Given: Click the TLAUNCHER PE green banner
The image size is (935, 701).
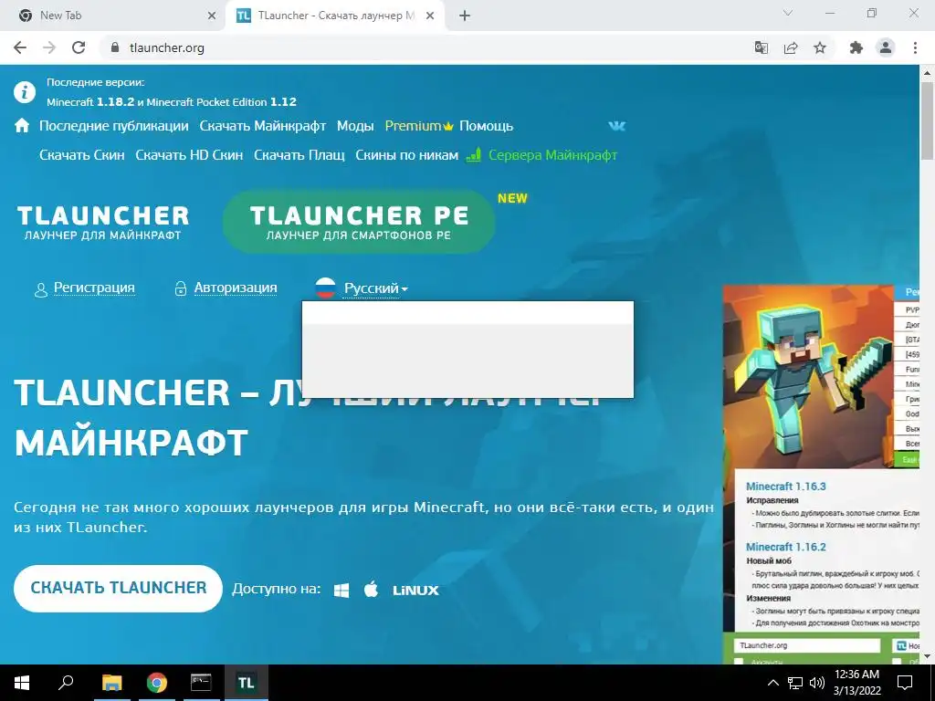Looking at the screenshot, I should pyautogui.click(x=359, y=222).
